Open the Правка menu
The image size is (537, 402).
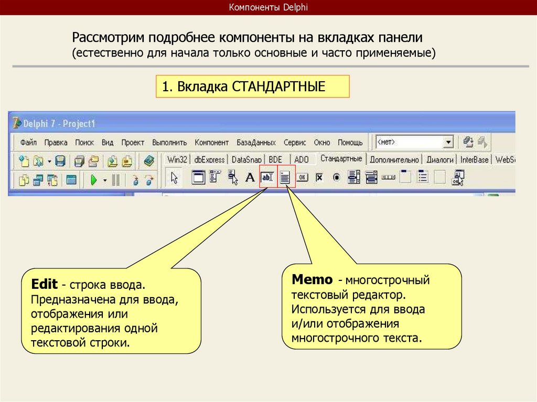click(56, 142)
